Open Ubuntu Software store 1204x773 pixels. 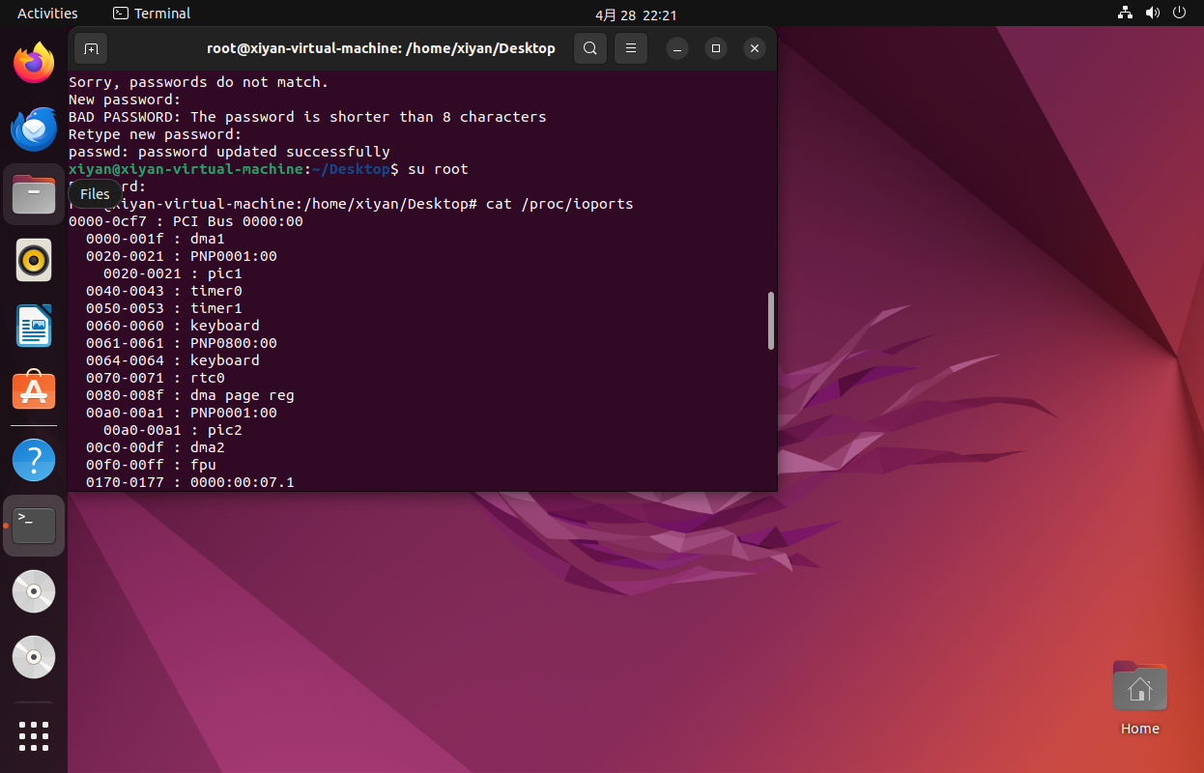coord(34,391)
